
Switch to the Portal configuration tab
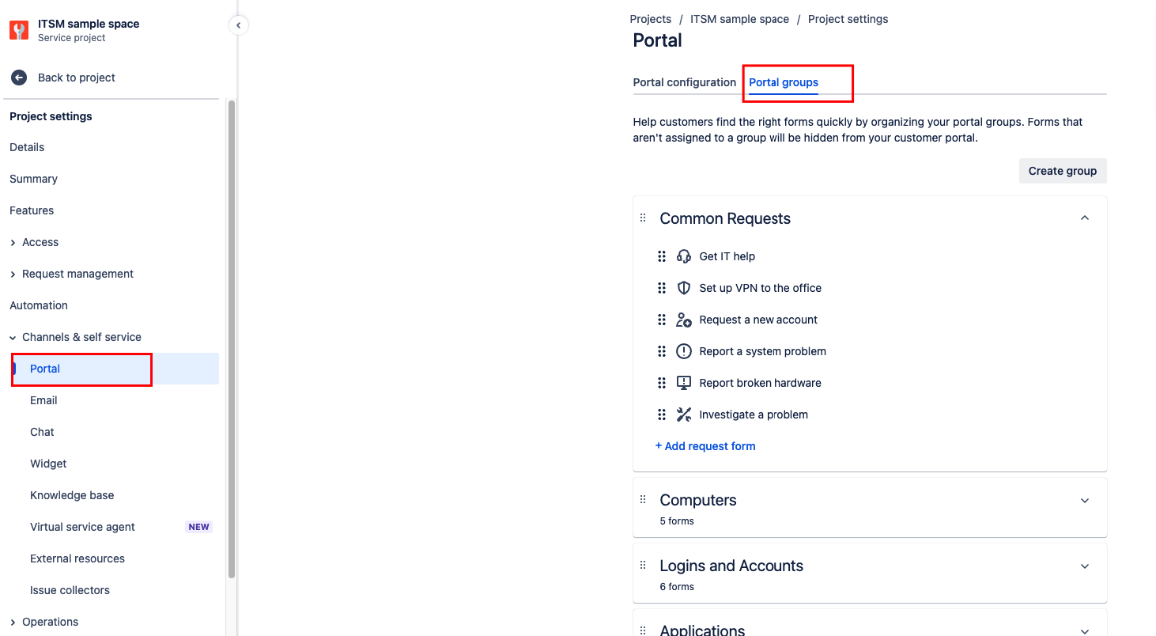(x=684, y=81)
